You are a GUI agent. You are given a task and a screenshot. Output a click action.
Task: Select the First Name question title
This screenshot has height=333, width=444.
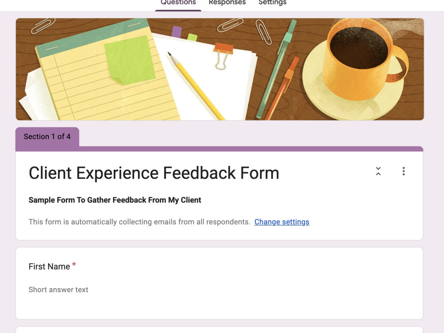pyautogui.click(x=49, y=266)
